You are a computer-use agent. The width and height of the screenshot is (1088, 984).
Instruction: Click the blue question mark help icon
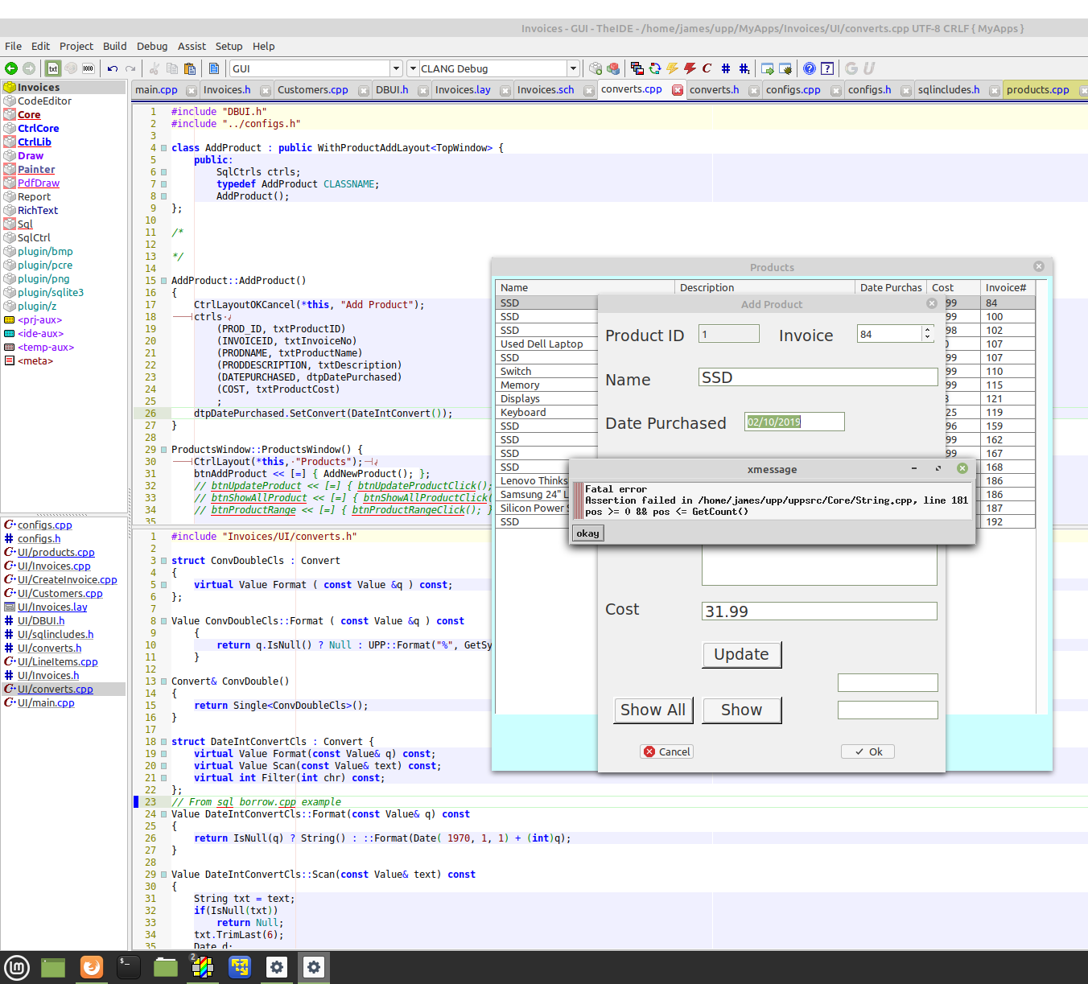coord(810,68)
